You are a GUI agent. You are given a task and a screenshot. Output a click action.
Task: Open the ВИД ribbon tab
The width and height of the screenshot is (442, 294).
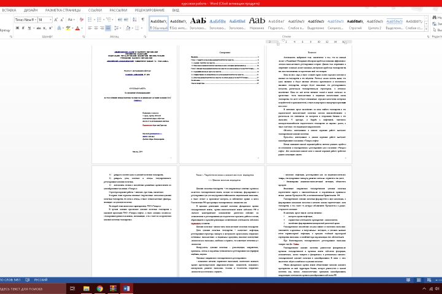tap(176, 10)
